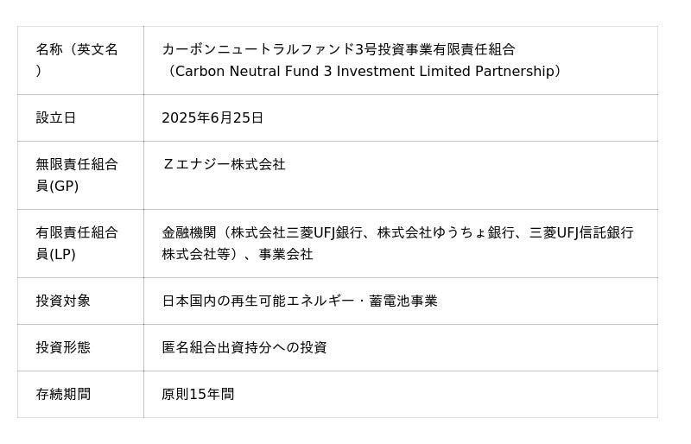The height and width of the screenshot is (444, 691).
Task: Click the 日本国内の再生可能エネルギー text
Action: coord(257,301)
